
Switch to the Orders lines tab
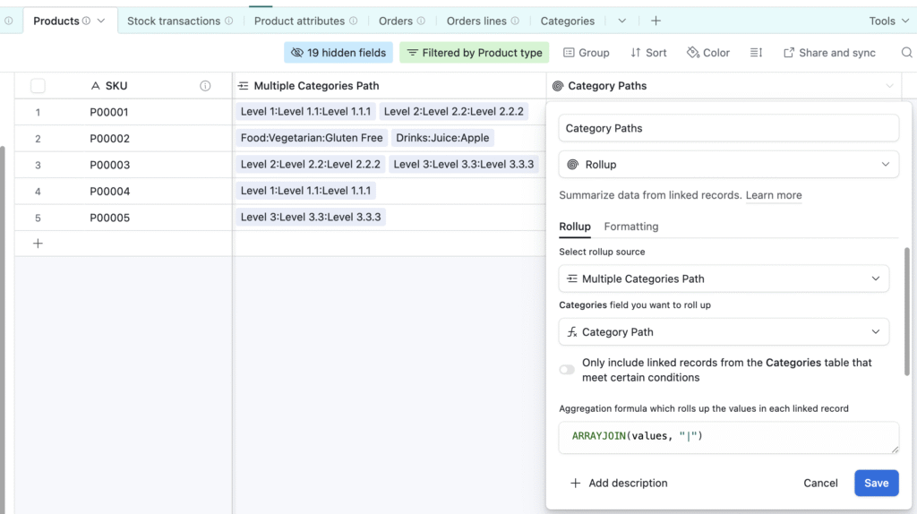point(476,21)
